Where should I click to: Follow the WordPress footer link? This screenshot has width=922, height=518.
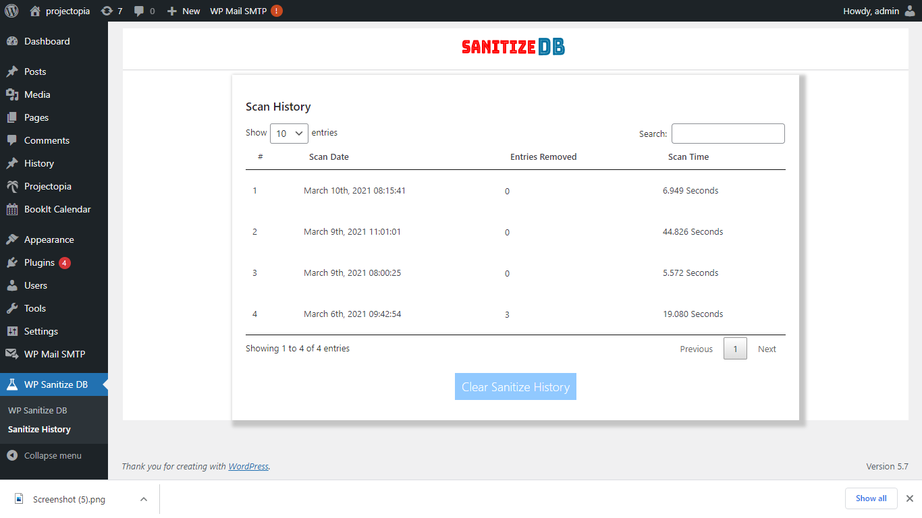click(x=248, y=466)
